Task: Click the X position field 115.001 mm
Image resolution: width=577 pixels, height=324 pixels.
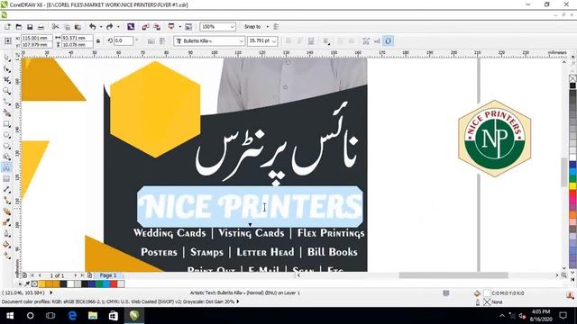Action: coord(36,38)
